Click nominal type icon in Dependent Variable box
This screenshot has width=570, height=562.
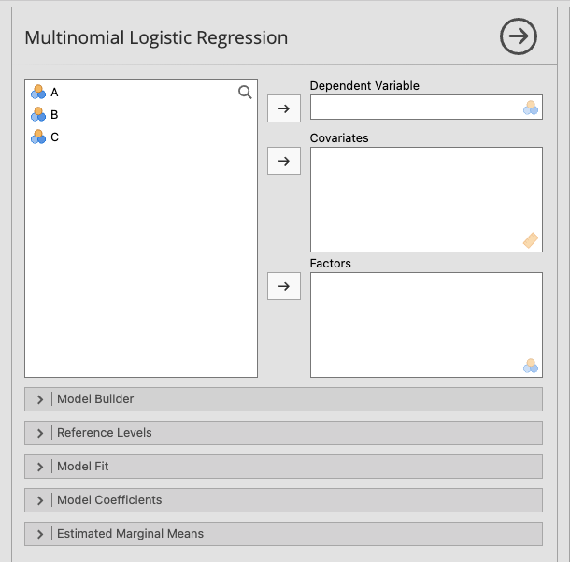point(531,108)
